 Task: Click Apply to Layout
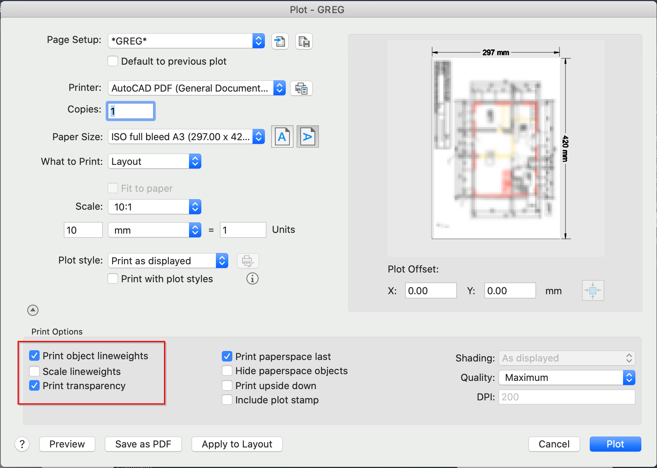pos(236,444)
